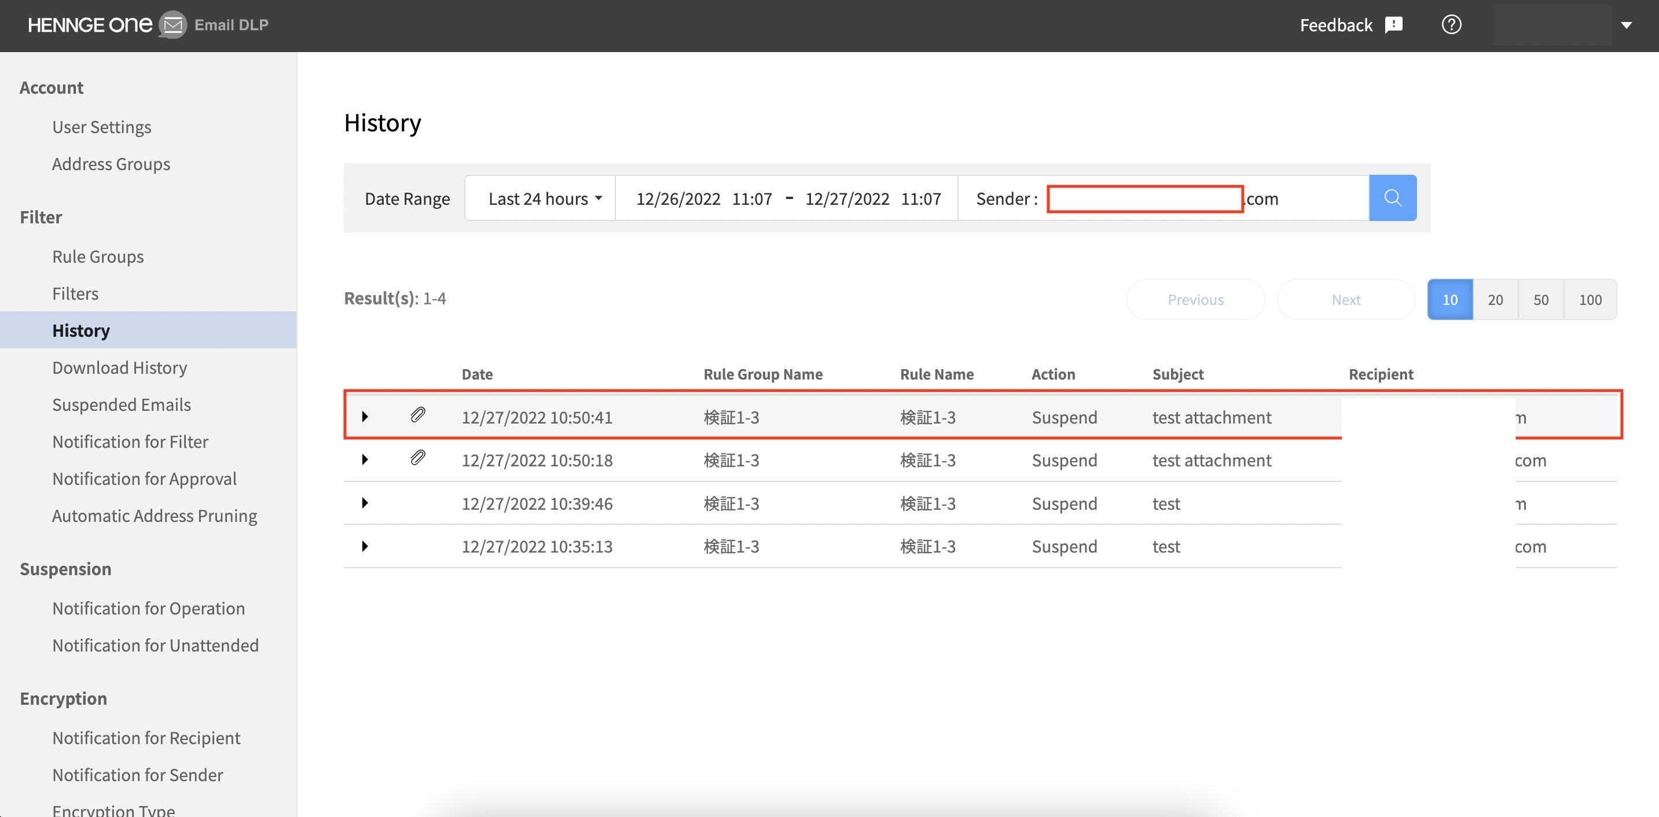Click subject 'test' in 10:39:46 row
This screenshot has width=1659, height=817.
(1166, 503)
